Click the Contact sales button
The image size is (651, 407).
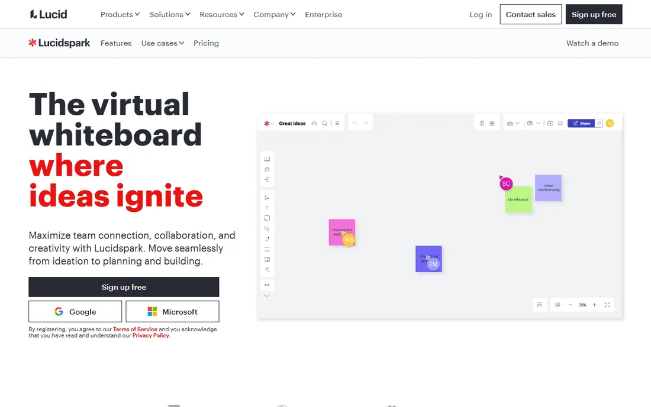pos(531,15)
